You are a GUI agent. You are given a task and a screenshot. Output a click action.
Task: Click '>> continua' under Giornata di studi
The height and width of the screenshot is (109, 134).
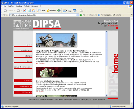(x=40, y=92)
